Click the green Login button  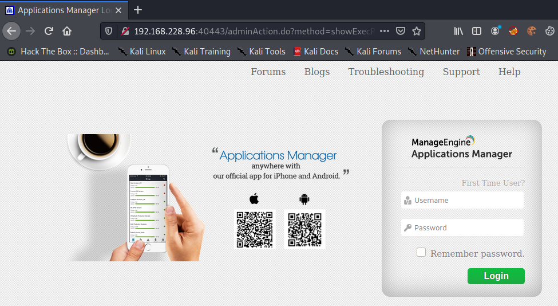click(x=496, y=276)
